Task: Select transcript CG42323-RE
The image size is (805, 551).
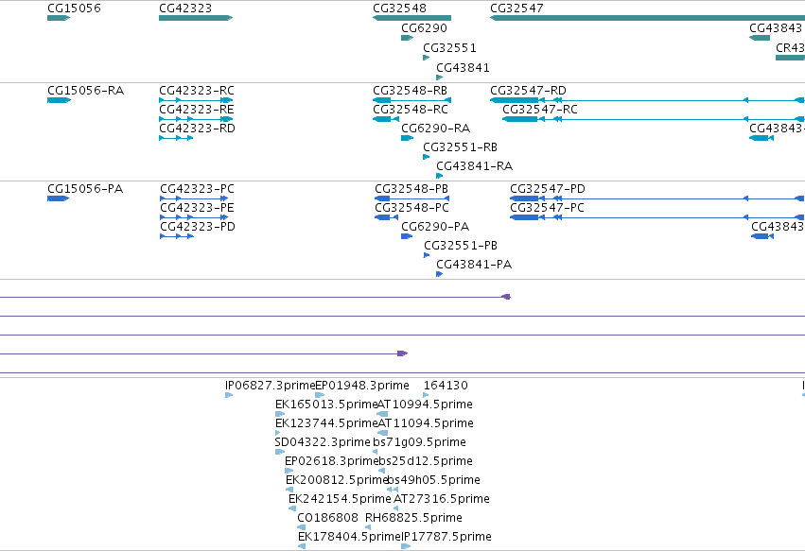Action: point(196,119)
